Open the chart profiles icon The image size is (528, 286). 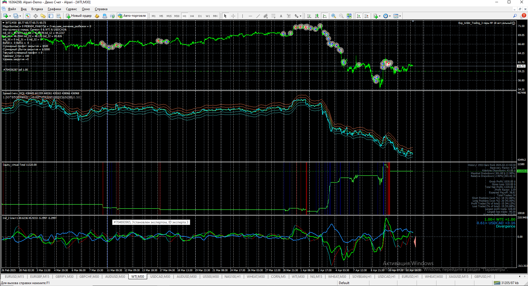16,16
